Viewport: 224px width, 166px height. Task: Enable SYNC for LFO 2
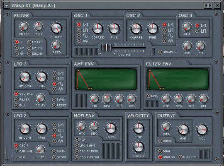[x=54, y=151]
